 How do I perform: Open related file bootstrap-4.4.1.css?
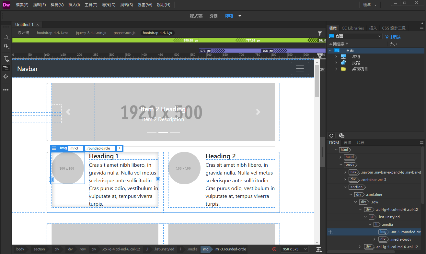[52, 33]
